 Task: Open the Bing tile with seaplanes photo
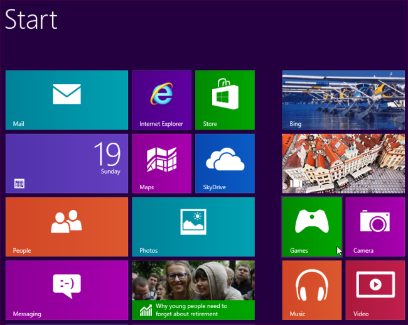343,100
